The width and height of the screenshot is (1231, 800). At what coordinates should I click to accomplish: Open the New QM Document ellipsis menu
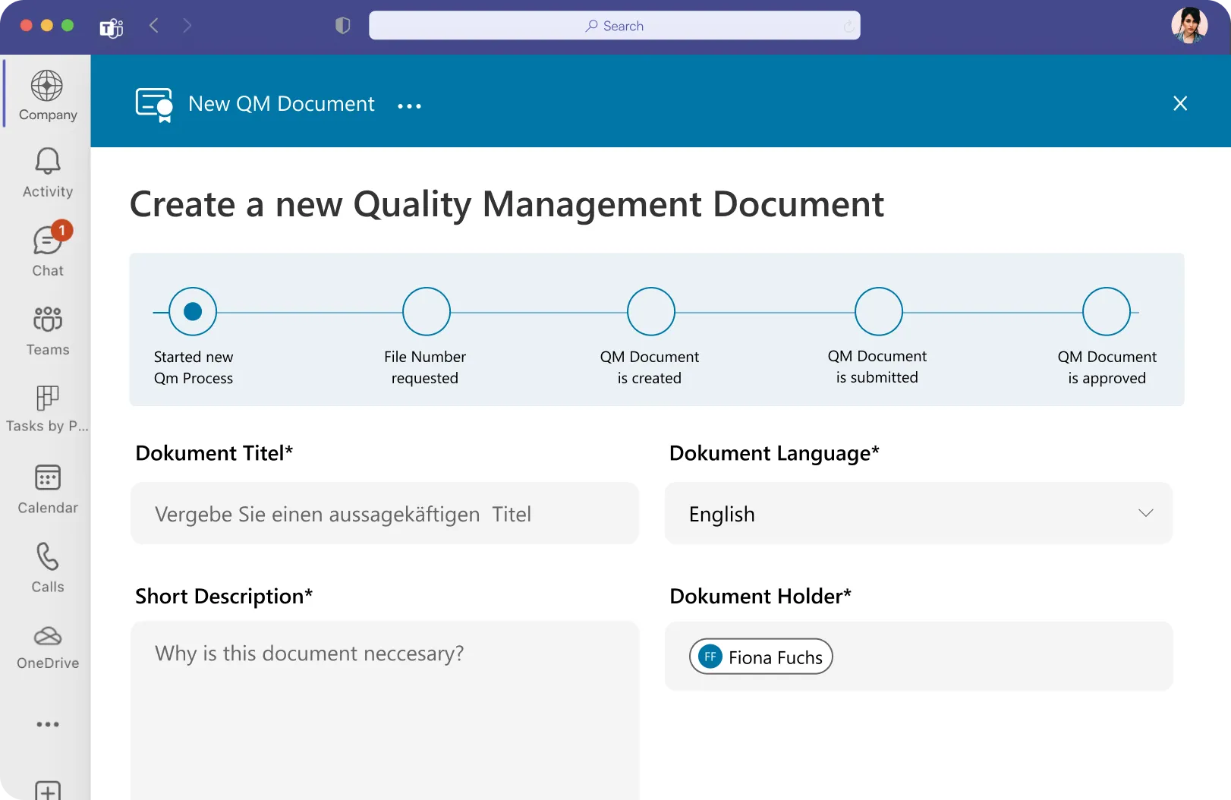coord(409,105)
